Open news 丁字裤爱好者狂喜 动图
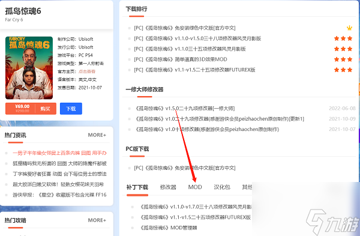360x236 pixels. pos(59,174)
